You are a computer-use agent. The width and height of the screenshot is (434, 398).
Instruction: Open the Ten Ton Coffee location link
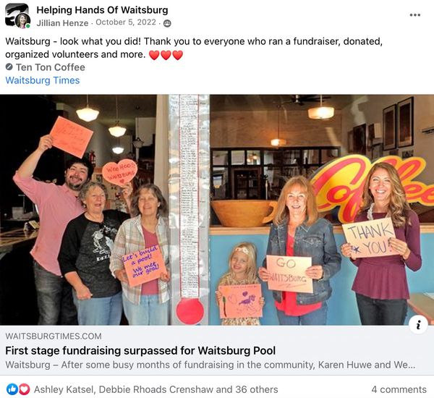[x=51, y=67]
